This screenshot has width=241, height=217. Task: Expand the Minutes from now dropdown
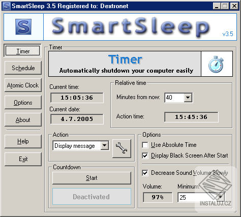(x=188, y=98)
